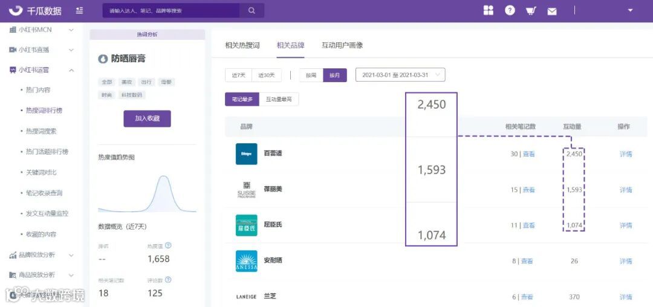This screenshot has height=307, width=653.
Task: Select the 美妆 category tag
Action: [x=126, y=82]
